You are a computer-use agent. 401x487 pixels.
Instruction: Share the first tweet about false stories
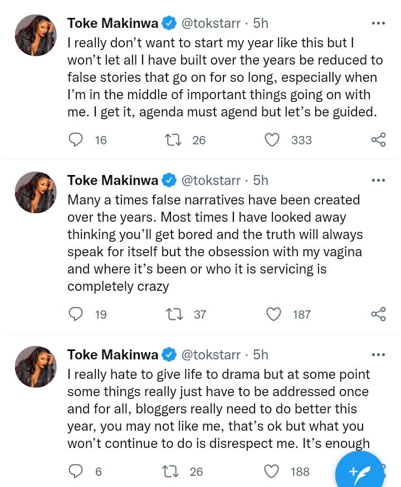378,140
